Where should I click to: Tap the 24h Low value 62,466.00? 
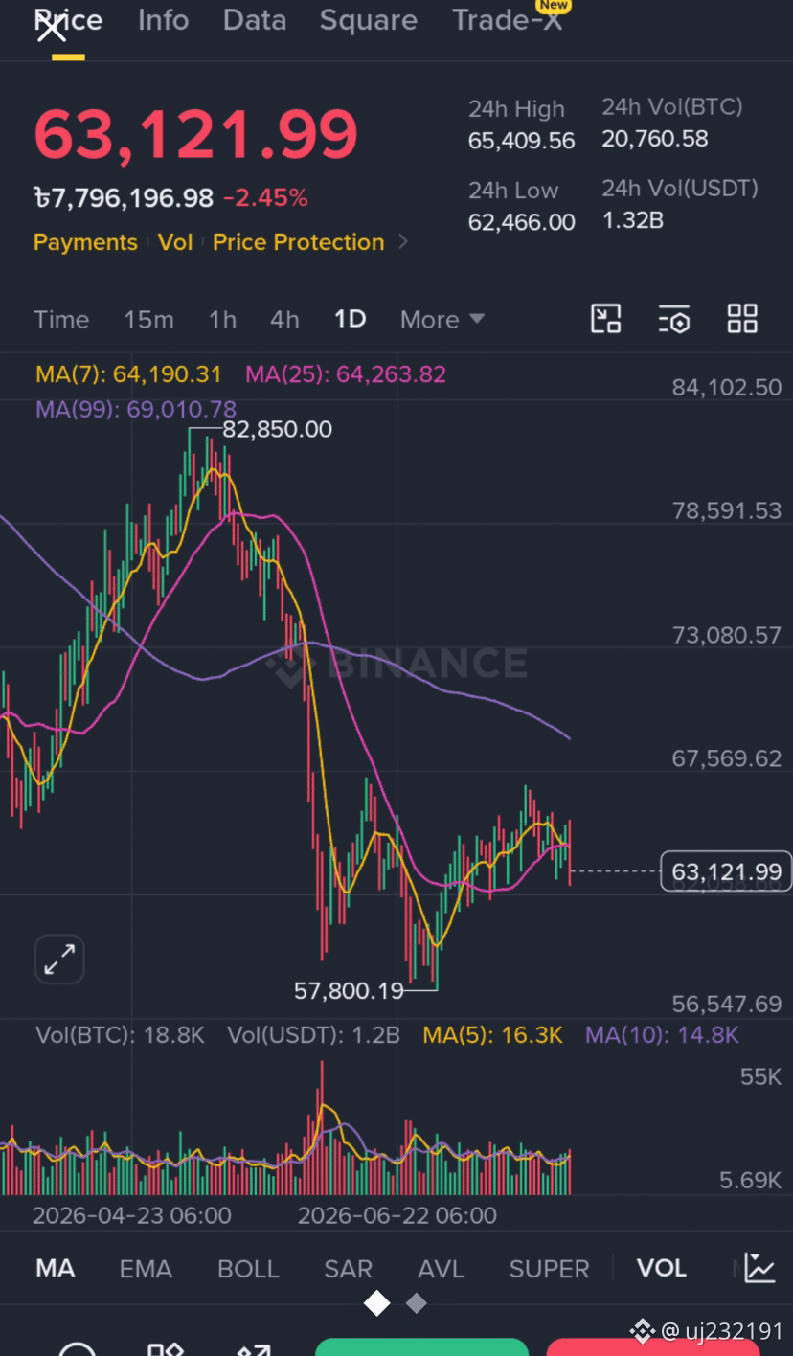521,222
